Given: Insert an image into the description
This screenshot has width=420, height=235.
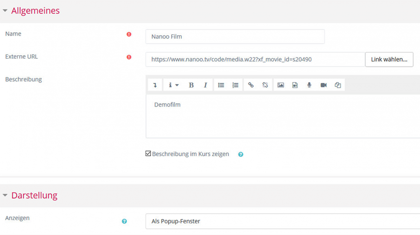Looking at the screenshot, I should [280, 85].
